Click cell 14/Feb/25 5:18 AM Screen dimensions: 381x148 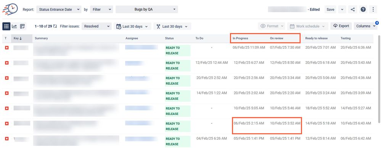(320, 123)
